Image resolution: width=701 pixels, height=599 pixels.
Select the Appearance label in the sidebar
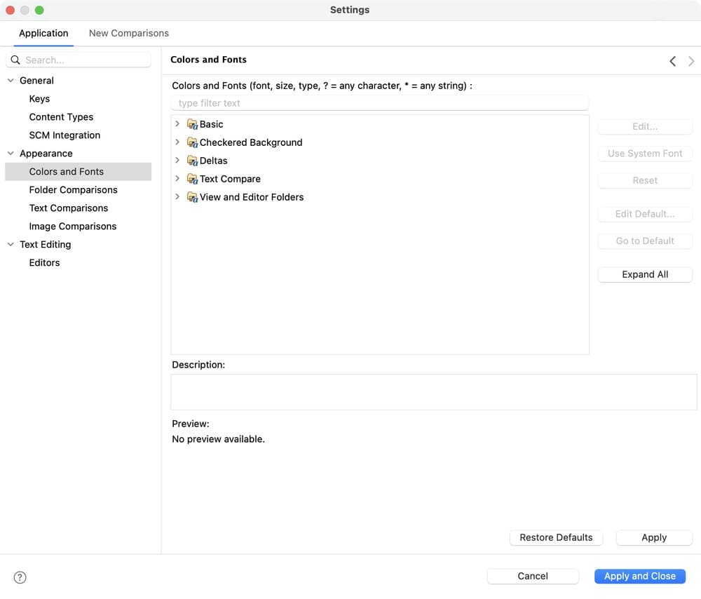(46, 154)
